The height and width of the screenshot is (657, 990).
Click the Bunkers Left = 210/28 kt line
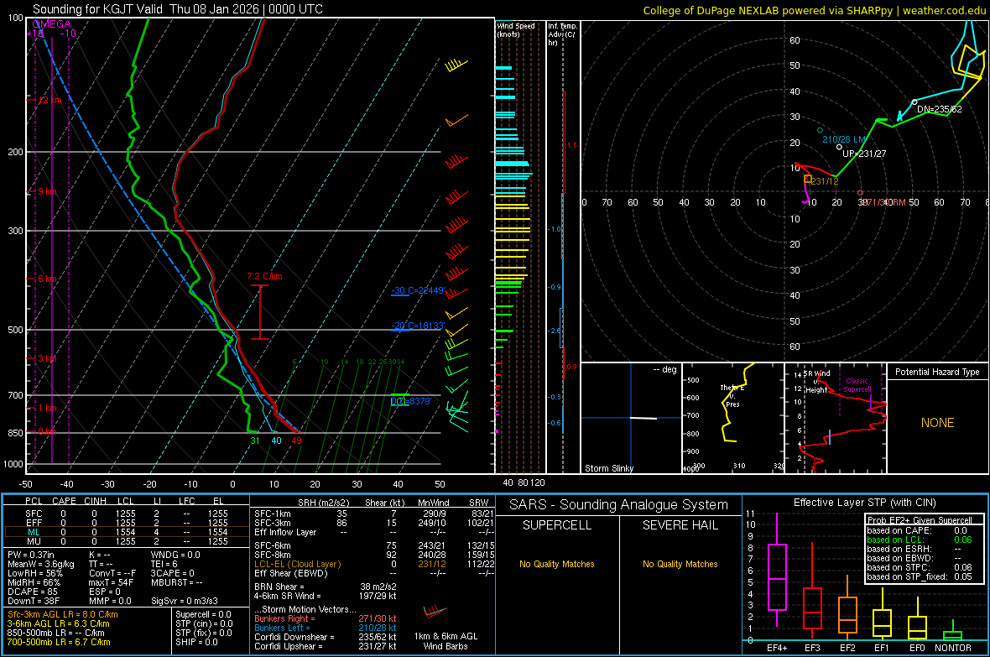coord(326,628)
